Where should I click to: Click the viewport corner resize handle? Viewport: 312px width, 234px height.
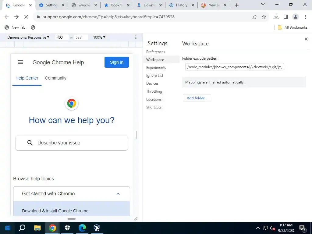136,219
